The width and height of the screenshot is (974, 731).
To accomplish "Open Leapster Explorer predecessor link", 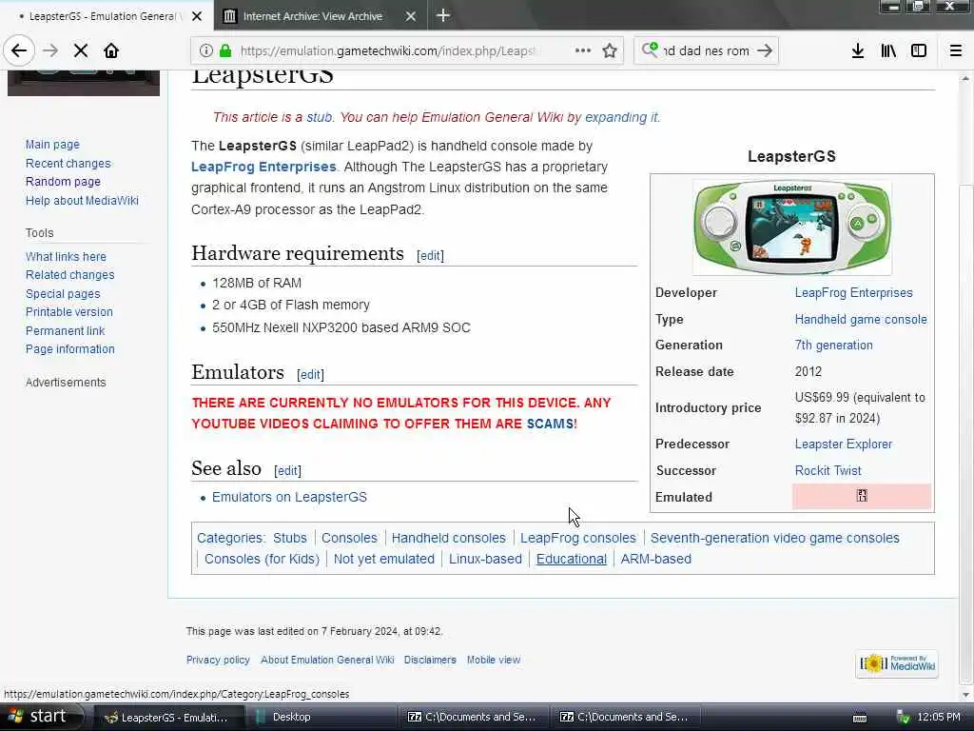I will click(844, 445).
